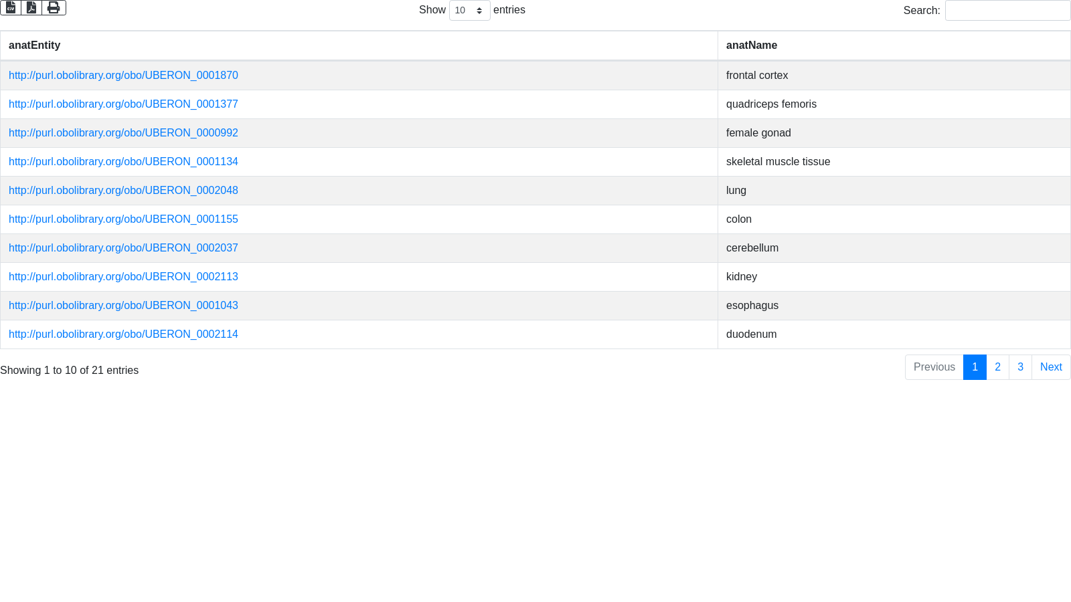1071x602 pixels.
Task: Open the UBERON_0001870 frontal cortex link
Action: tap(123, 76)
